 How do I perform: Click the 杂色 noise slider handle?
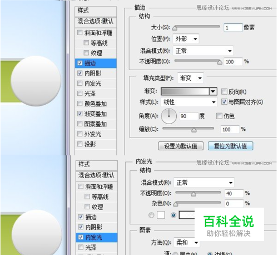coord(176,204)
